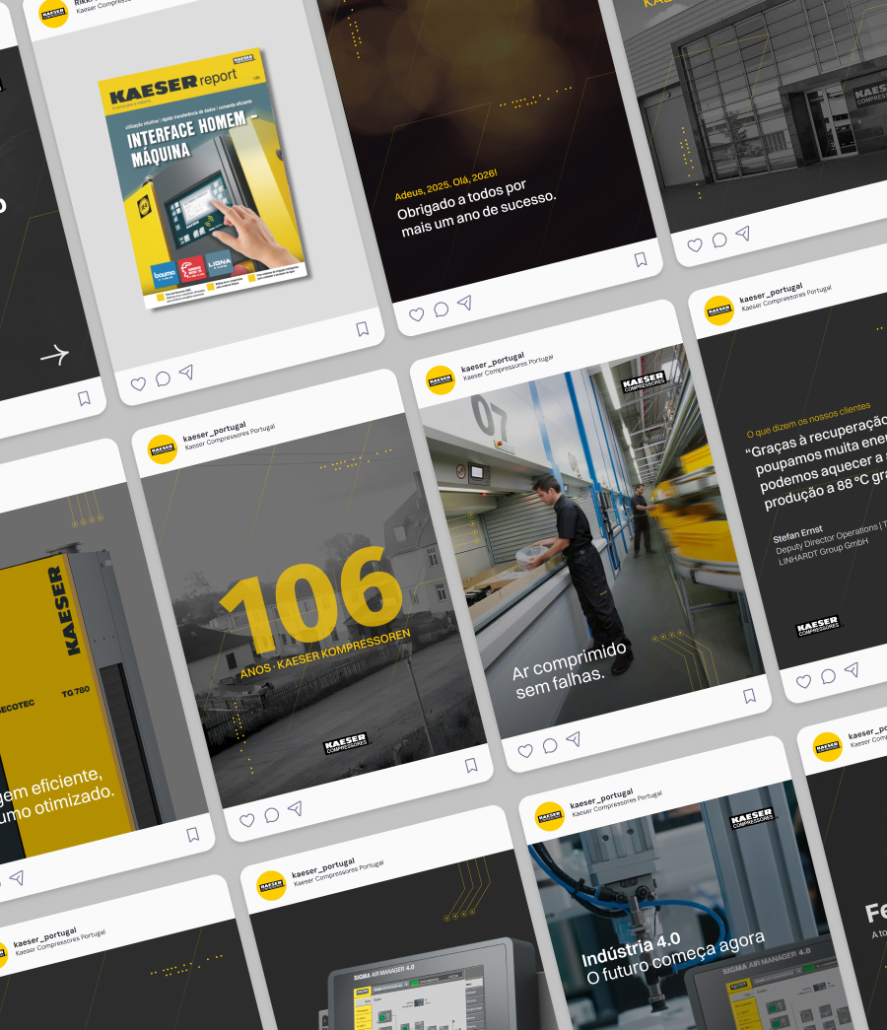Click the white arrow on left dark post
Viewport: 887px width, 1030px height.
point(55,355)
